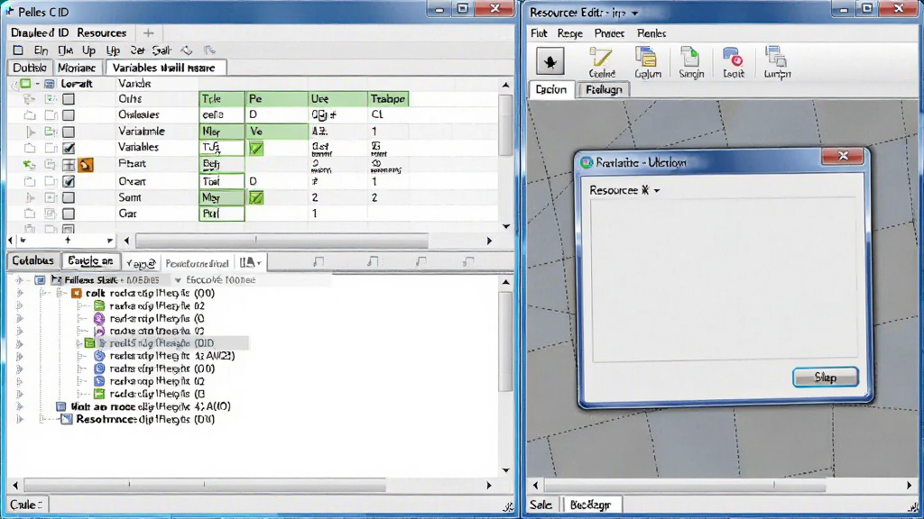Uncheck the checkbox in the Ovart row
924x519 pixels.
[69, 181]
